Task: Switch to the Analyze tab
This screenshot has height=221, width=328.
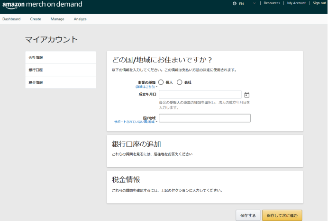Action: pos(80,19)
